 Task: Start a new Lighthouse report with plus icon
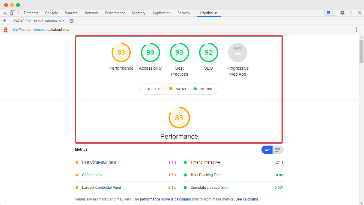tap(4, 21)
